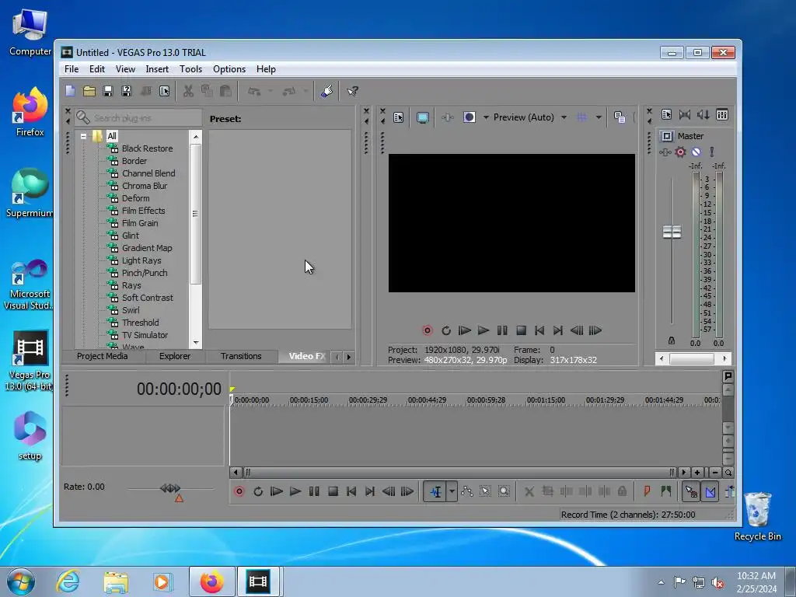Open the Insert menu
Image resolution: width=796 pixels, height=597 pixels.
[x=157, y=69]
